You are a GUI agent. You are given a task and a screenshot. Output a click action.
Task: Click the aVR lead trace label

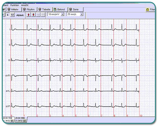coord(8,76)
